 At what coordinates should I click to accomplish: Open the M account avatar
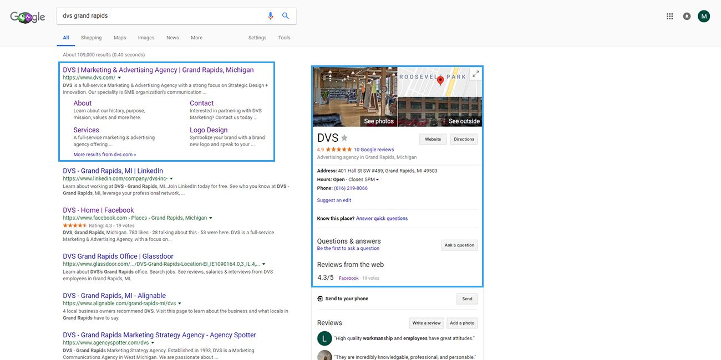704,16
